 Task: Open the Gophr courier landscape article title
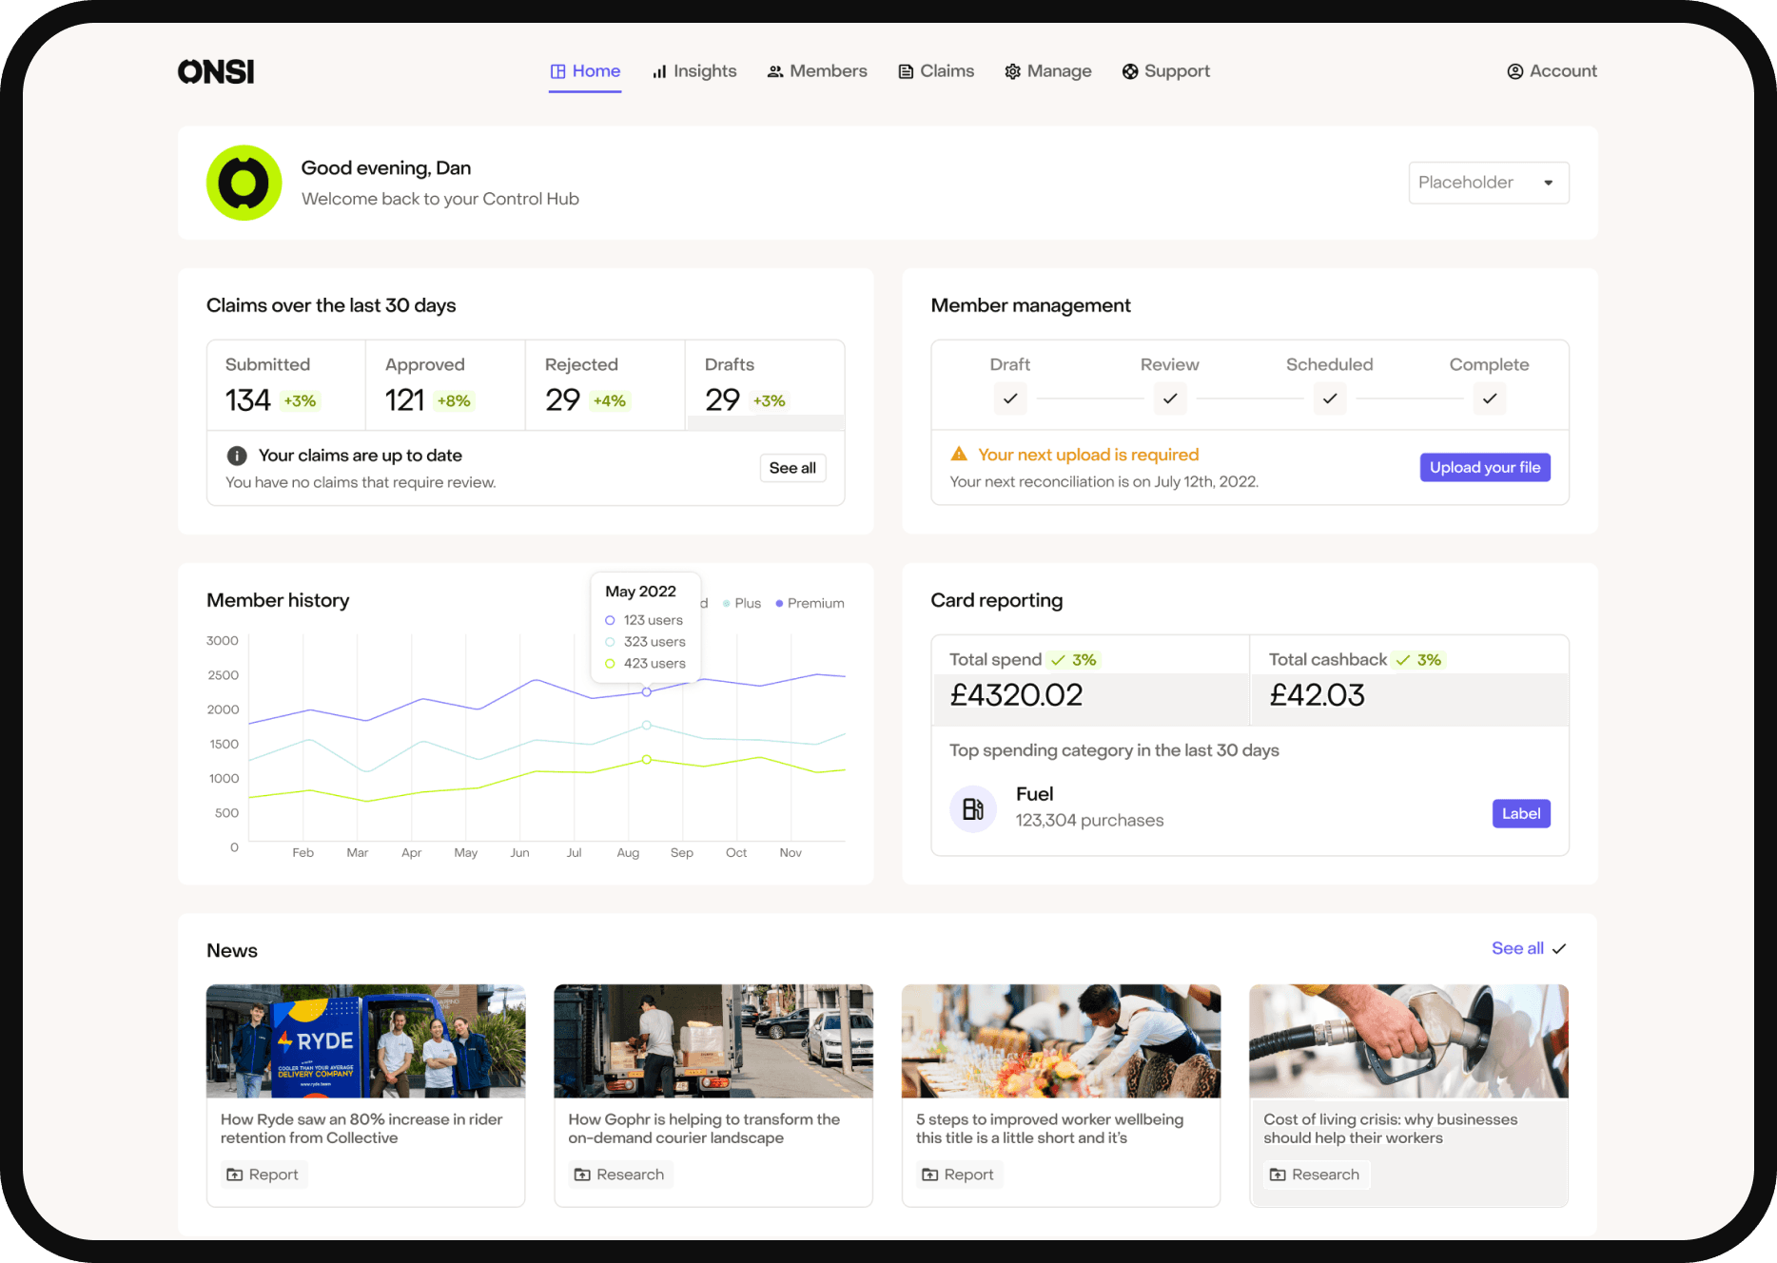point(704,1129)
